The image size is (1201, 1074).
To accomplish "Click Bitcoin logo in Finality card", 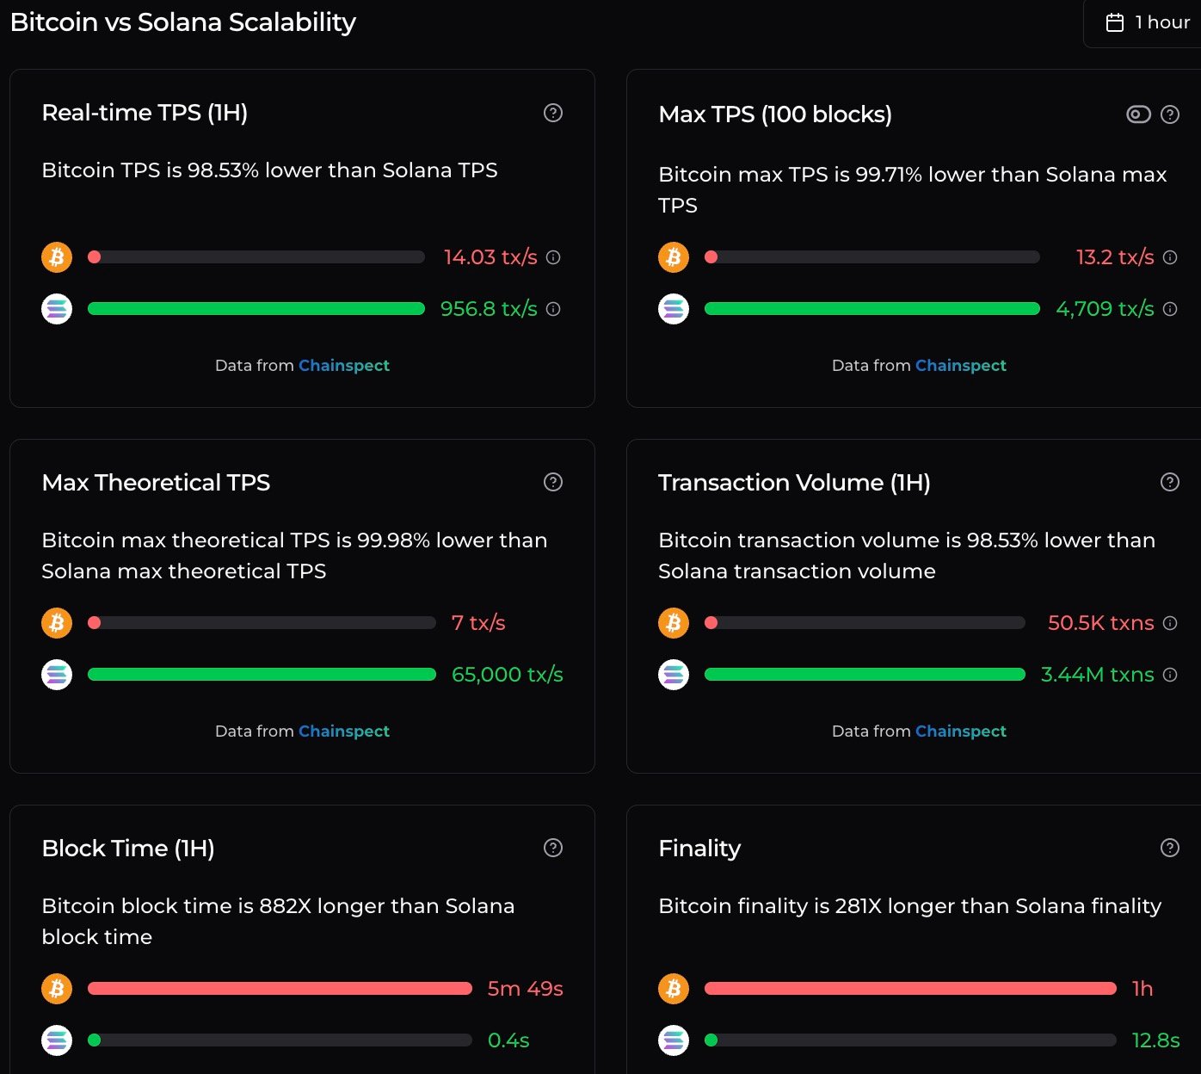I will click(x=674, y=989).
